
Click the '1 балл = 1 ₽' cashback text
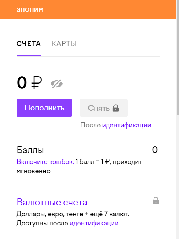[x=92, y=162]
